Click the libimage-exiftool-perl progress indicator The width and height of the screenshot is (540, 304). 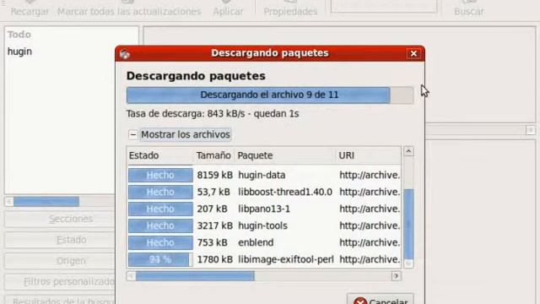pos(160,259)
